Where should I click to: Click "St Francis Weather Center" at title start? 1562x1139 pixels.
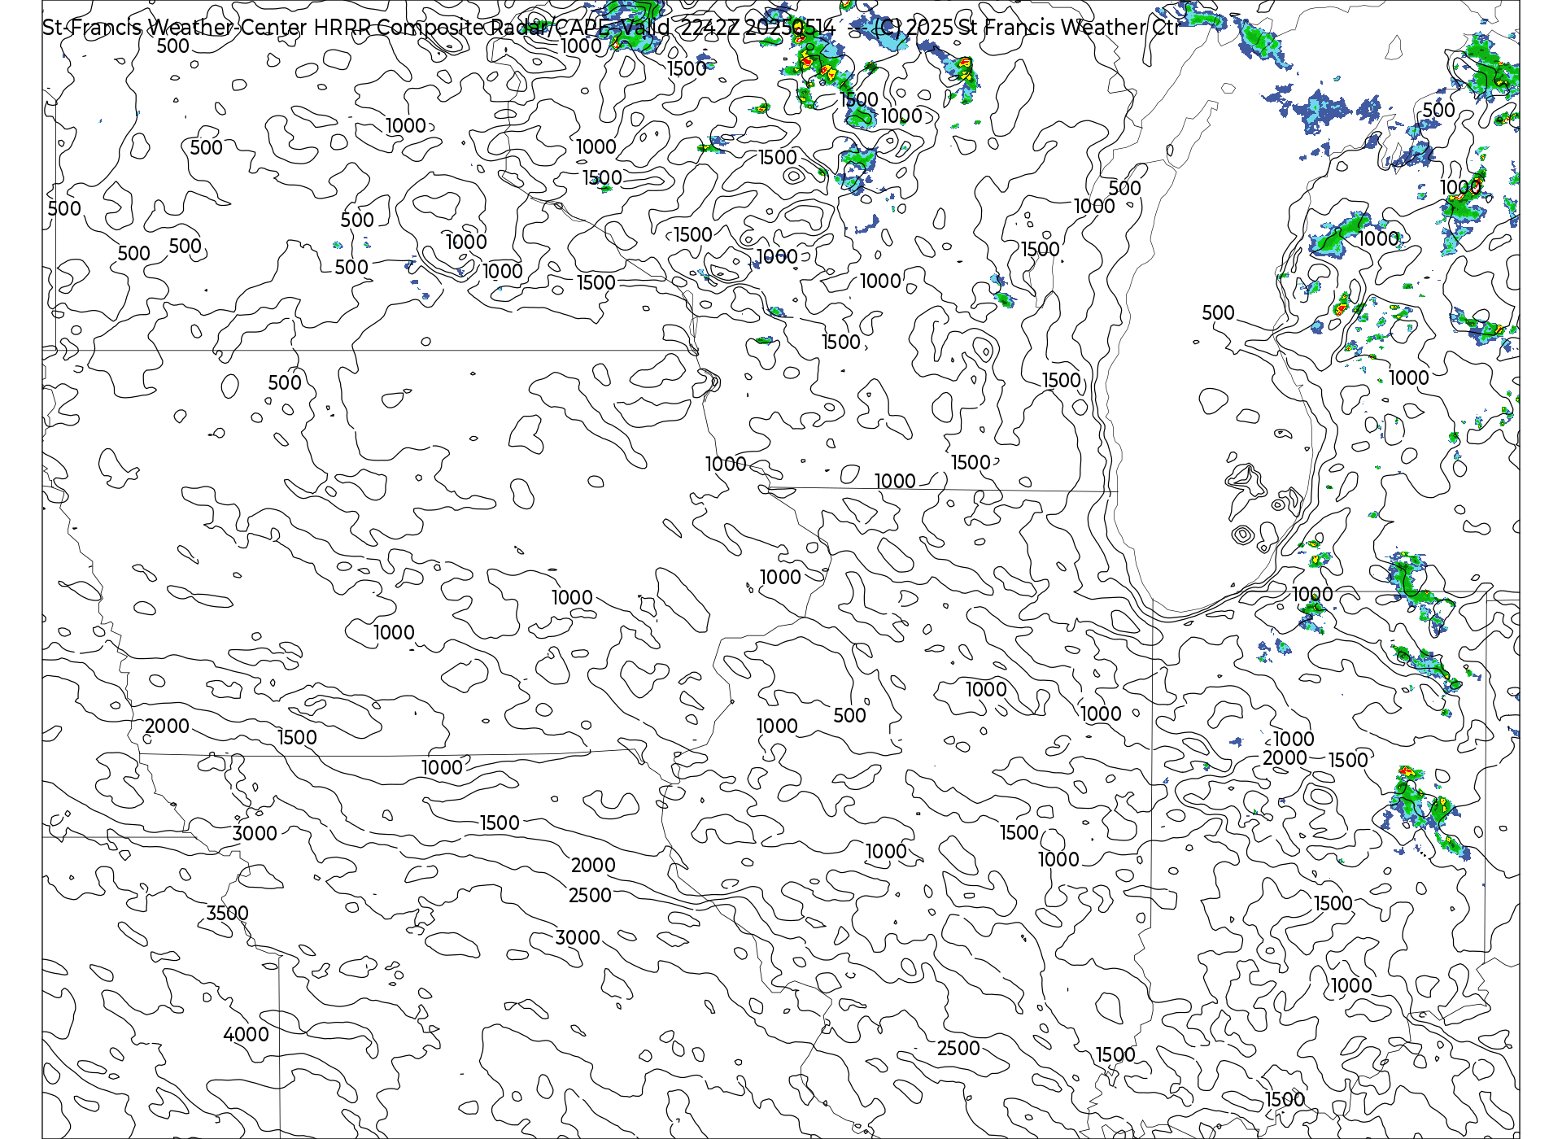[175, 28]
